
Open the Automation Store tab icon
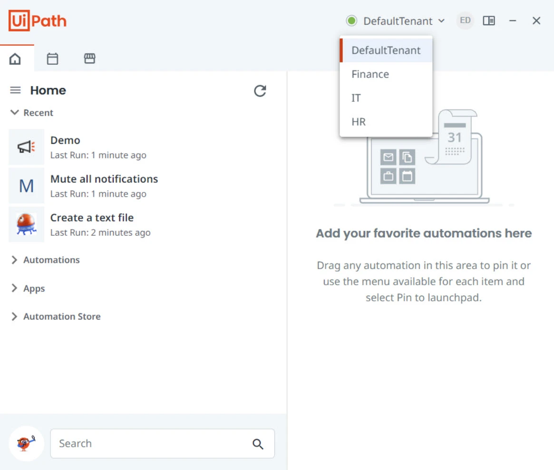[x=90, y=59]
